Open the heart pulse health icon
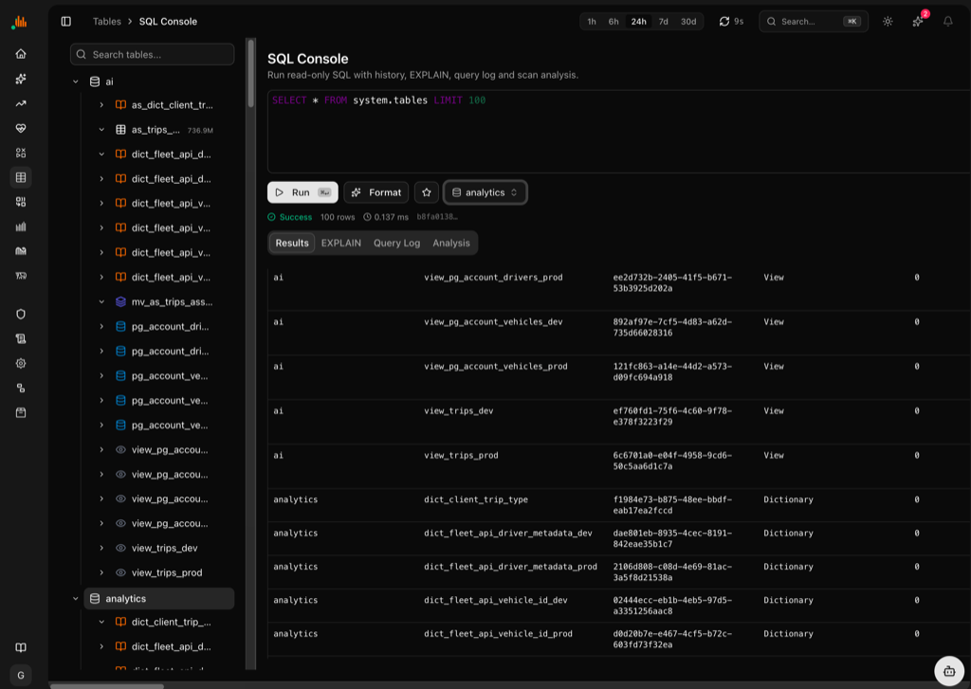971x689 pixels. tap(21, 128)
